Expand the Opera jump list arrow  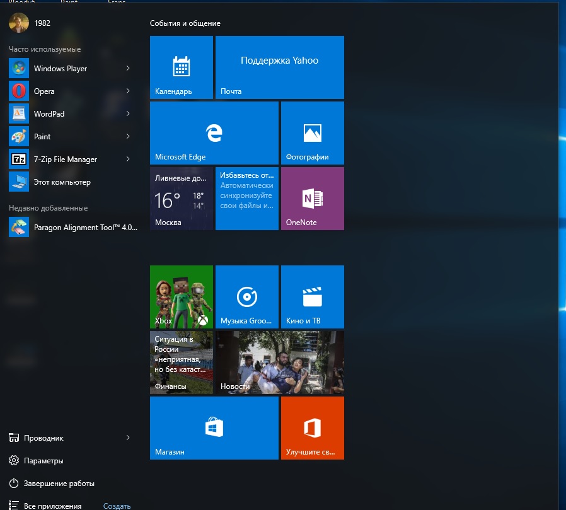[128, 91]
